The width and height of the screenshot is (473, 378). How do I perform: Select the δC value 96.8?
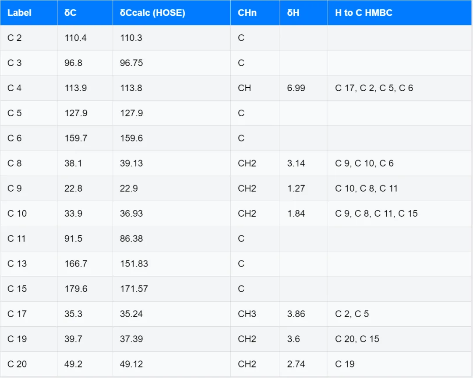73,63
